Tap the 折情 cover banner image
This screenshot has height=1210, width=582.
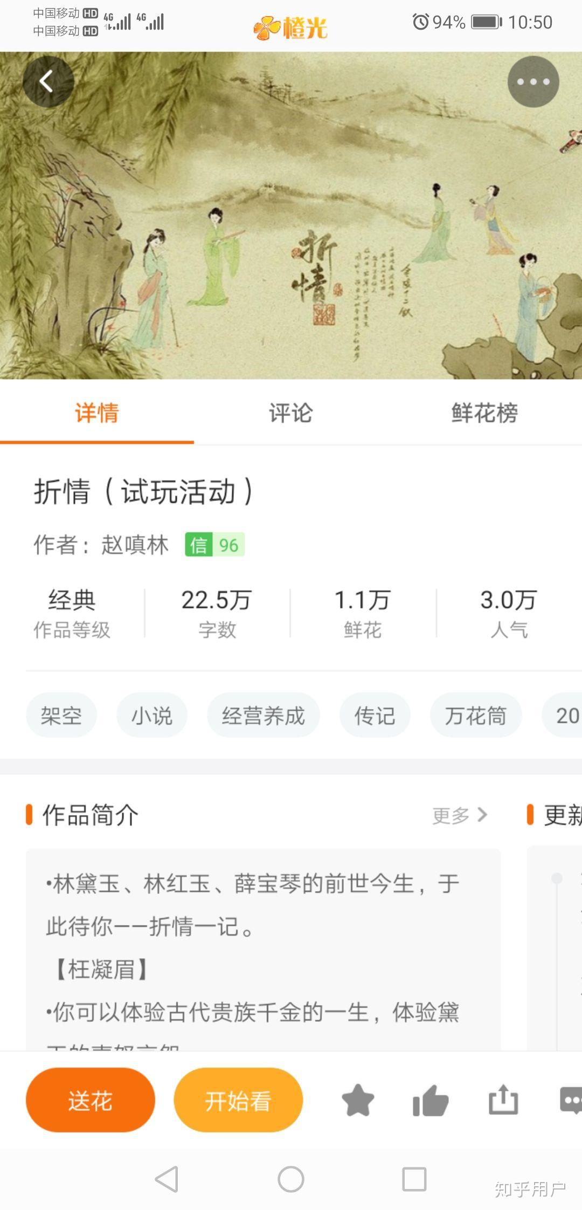[291, 216]
